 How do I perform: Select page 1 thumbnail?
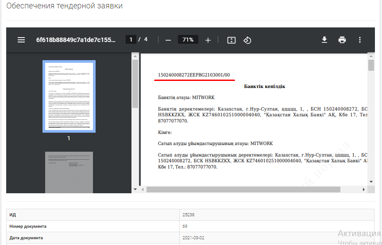pyautogui.click(x=69, y=96)
